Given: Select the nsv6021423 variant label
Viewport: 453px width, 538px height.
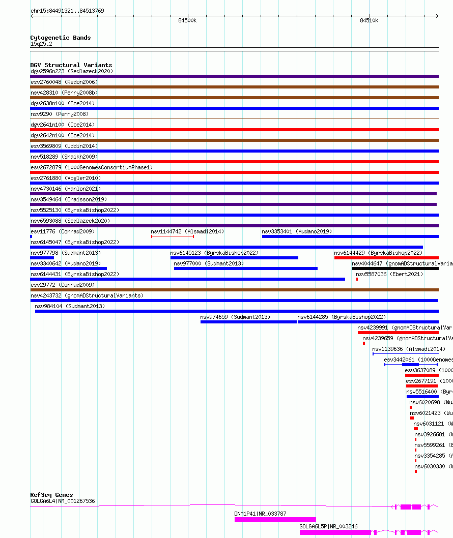Looking at the screenshot, I should click(x=431, y=412).
